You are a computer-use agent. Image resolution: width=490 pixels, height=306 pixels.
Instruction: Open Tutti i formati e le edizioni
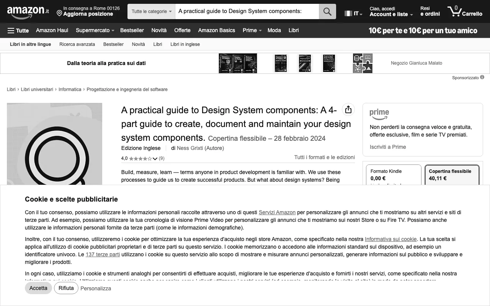coord(325,157)
